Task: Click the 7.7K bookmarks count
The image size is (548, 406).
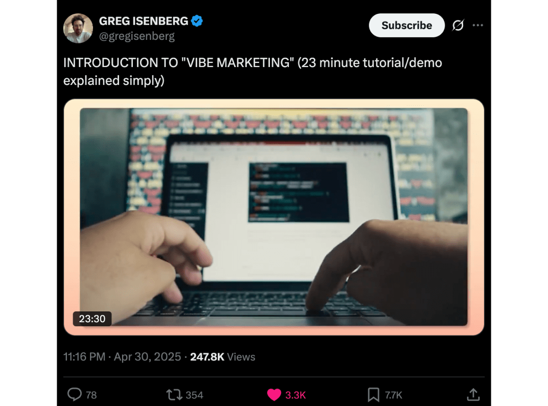Action: coord(394,395)
